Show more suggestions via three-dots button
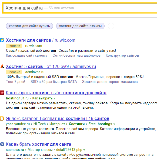The height and width of the screenshot is (159, 157). coord(111,26)
